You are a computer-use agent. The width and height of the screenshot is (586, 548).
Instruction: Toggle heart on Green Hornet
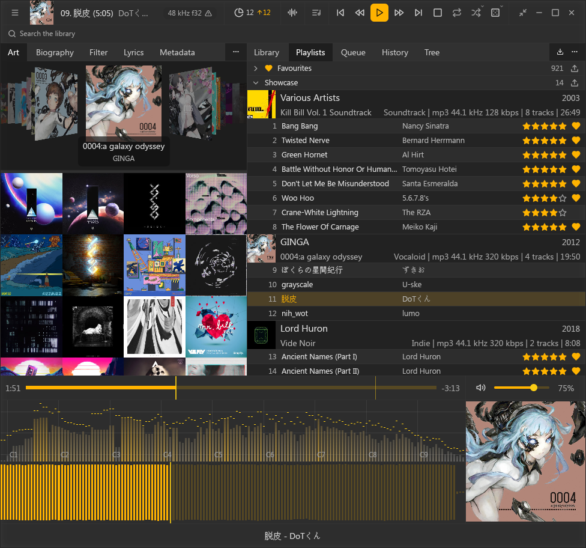coord(576,155)
